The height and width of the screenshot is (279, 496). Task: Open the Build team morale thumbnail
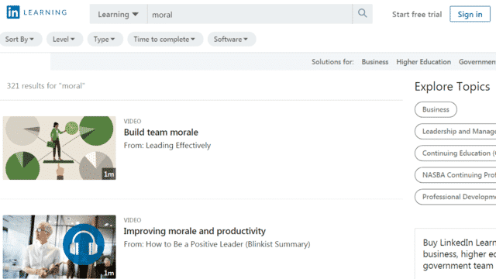60,148
